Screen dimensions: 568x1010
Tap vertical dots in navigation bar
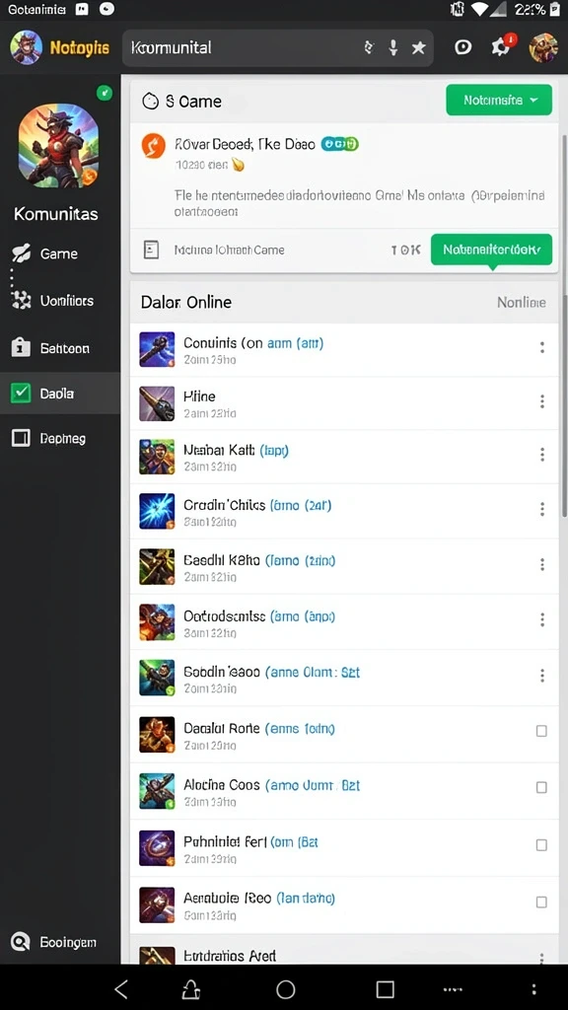533,989
